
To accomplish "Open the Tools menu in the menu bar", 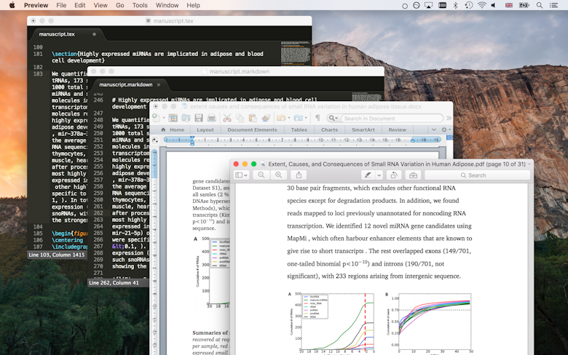I will tap(140, 5).
